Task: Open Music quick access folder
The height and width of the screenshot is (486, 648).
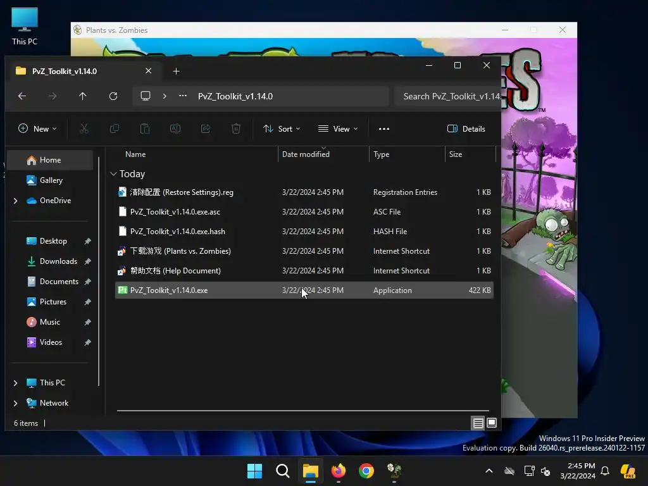Action: click(49, 322)
